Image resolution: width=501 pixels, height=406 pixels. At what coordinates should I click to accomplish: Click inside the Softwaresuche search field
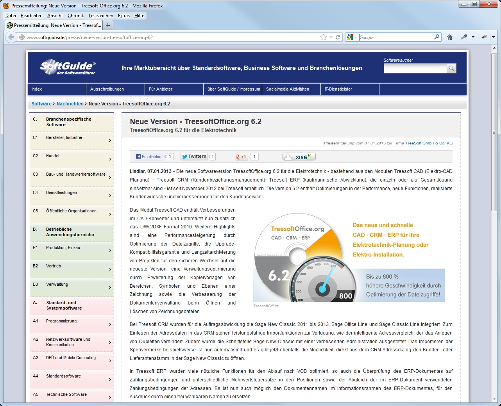[415, 68]
